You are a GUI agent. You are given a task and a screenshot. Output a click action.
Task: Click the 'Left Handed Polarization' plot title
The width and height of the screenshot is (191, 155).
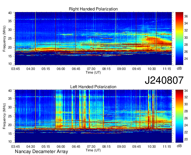93,87
